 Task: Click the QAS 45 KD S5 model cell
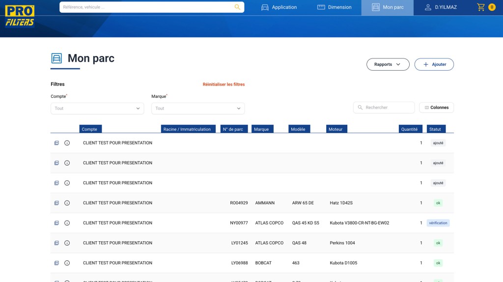pyautogui.click(x=306, y=223)
